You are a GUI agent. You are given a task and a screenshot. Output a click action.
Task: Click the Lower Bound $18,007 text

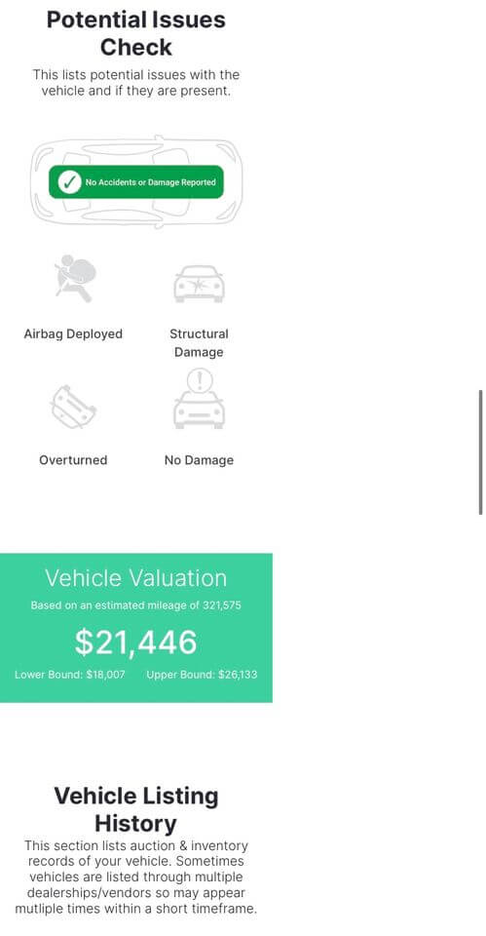(70, 675)
